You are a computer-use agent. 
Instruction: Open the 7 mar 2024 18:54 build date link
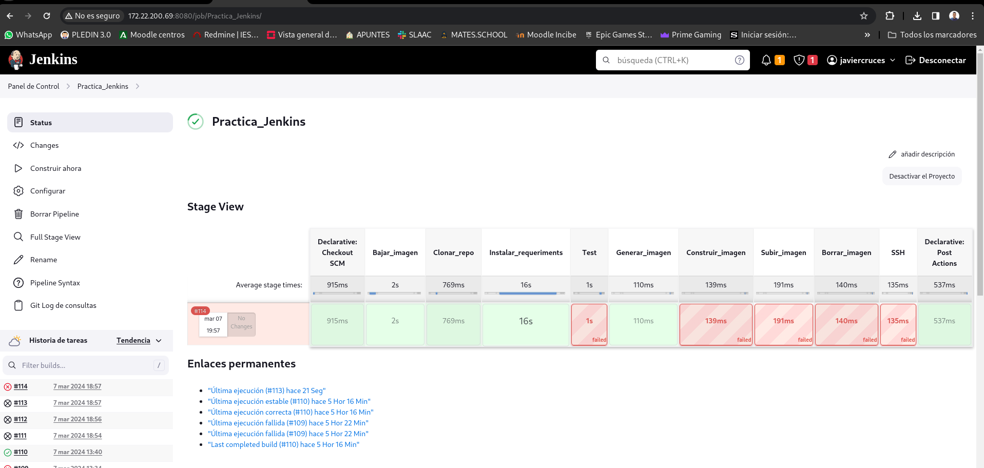pos(78,436)
